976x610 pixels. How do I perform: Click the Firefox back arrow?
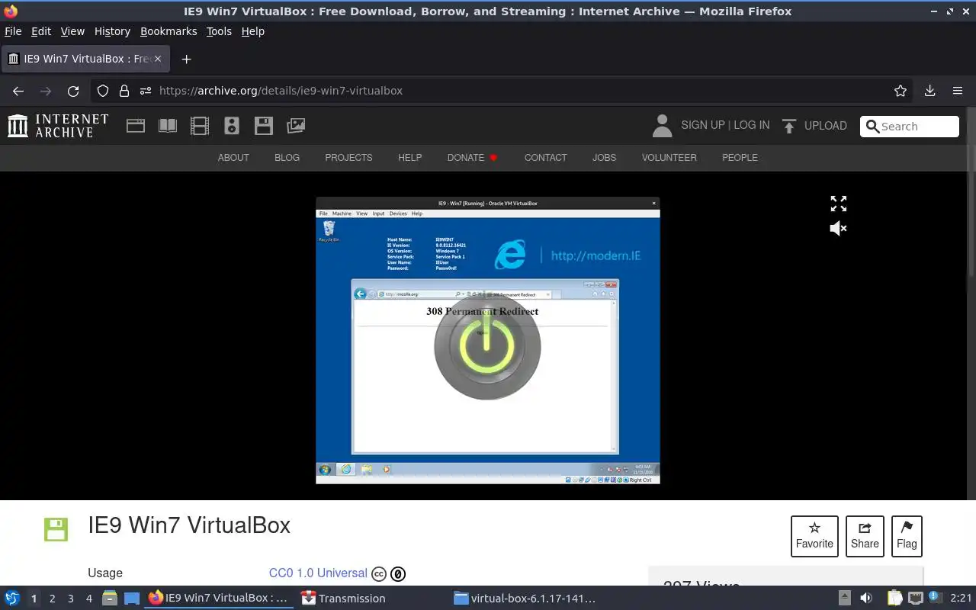(18, 91)
